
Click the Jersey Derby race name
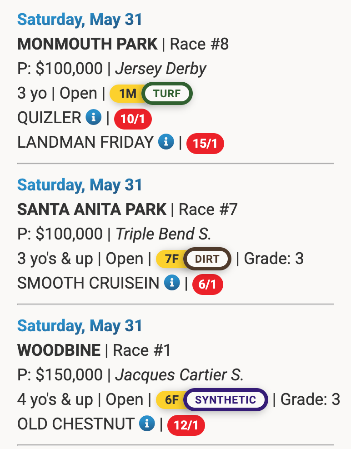click(x=161, y=69)
